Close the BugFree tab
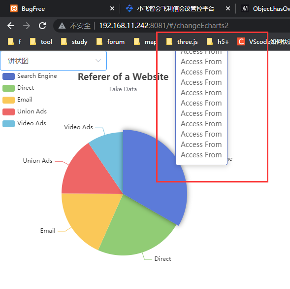Image resolution: width=290 pixels, height=289 pixels. click(112, 8)
